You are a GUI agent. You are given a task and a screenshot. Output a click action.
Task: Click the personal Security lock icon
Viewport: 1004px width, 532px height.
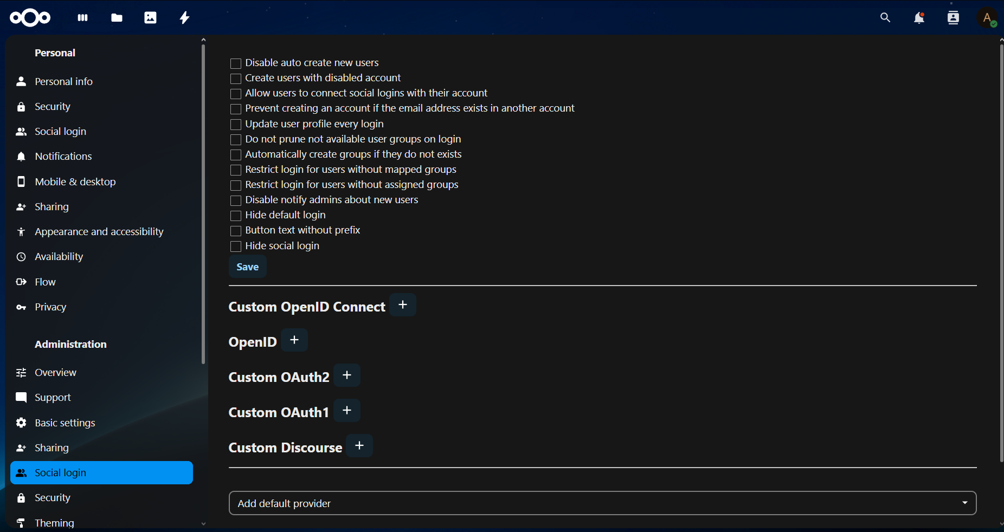[x=21, y=107]
